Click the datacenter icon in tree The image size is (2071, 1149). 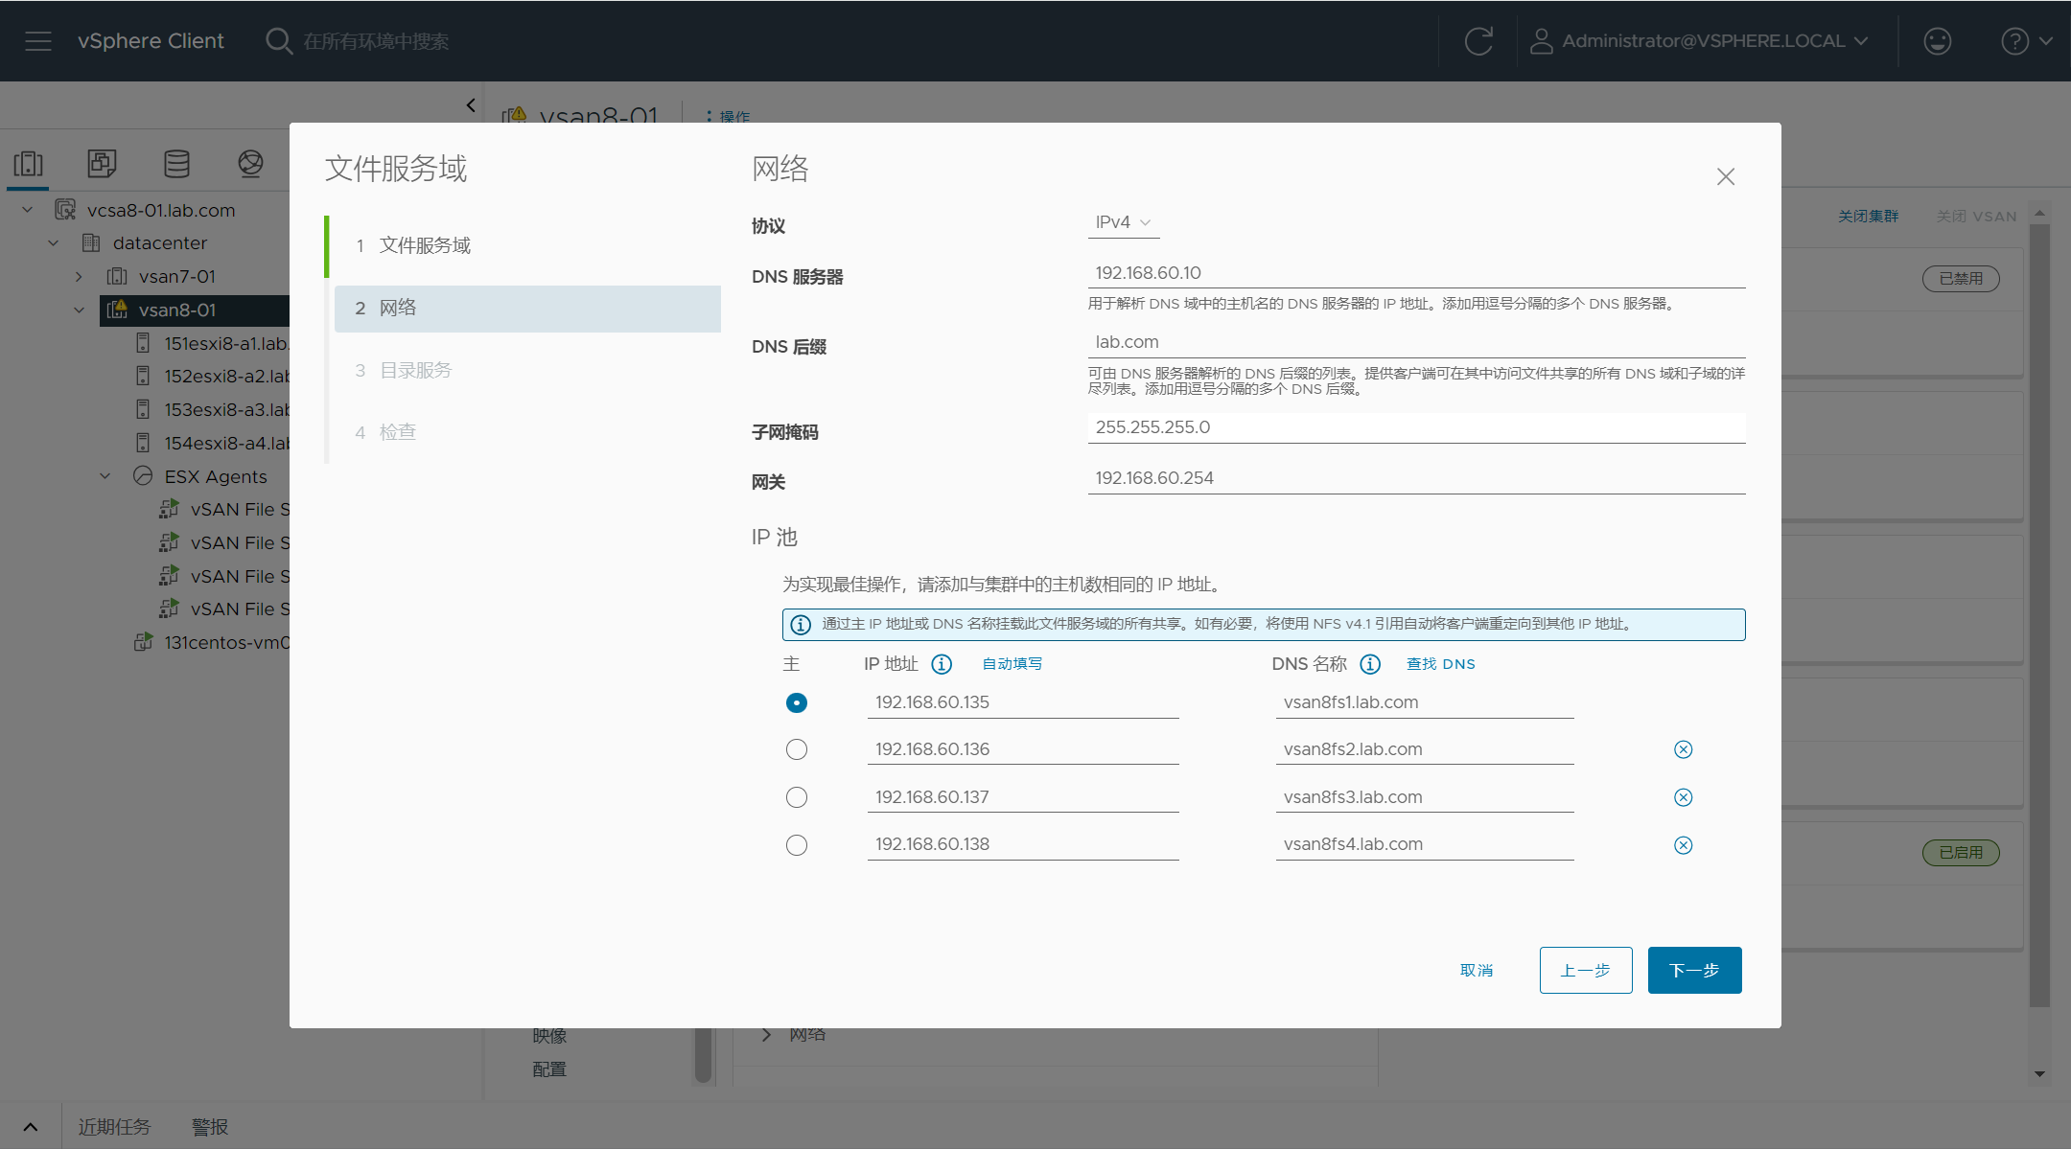click(91, 243)
